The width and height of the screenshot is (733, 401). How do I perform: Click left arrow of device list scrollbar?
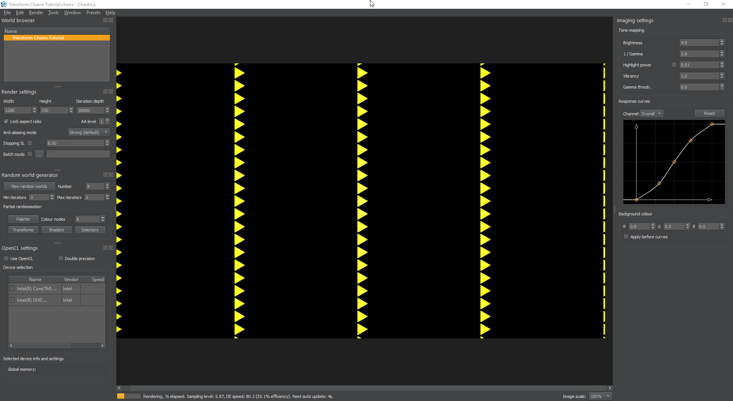pyautogui.click(x=11, y=346)
